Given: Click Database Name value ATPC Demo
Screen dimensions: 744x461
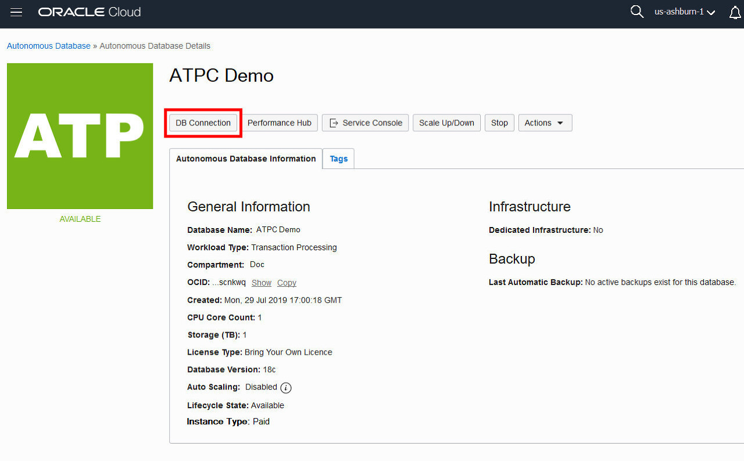Looking at the screenshot, I should click(x=278, y=229).
